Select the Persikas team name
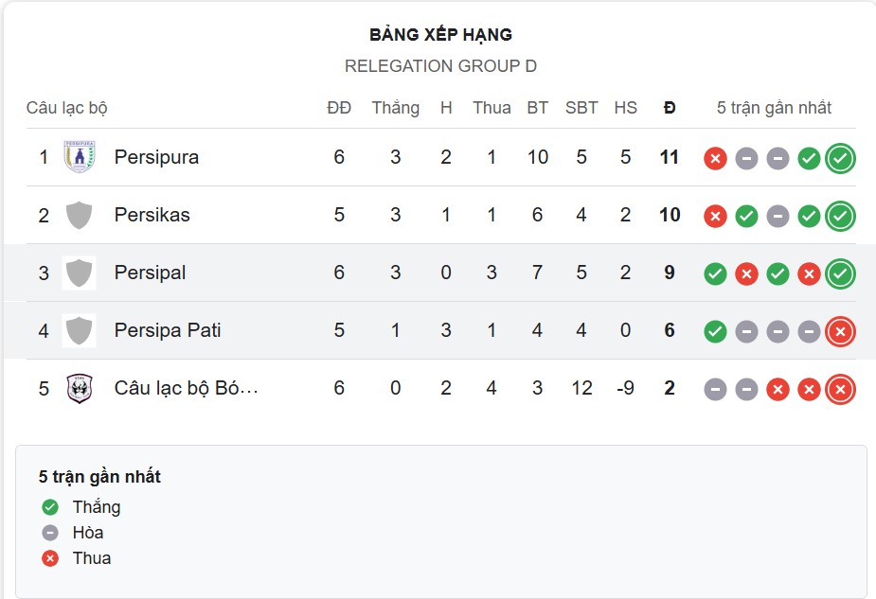The image size is (876, 599). 154,215
